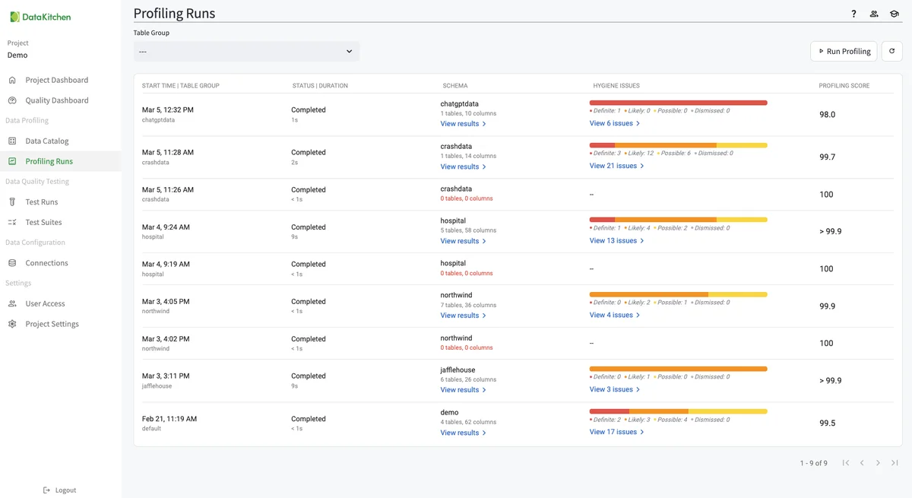Expand the Table Group dropdown

pos(246,52)
